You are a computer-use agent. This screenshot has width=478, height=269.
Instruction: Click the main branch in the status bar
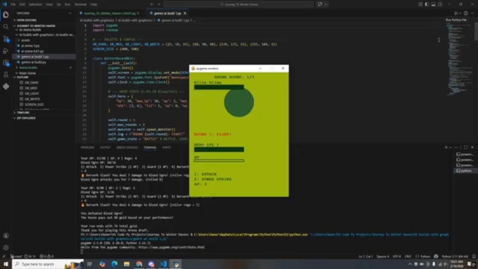[x=16, y=256]
